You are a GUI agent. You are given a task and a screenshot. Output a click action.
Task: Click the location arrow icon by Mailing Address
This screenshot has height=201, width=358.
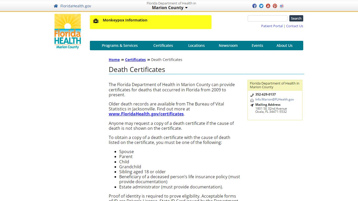point(252,105)
